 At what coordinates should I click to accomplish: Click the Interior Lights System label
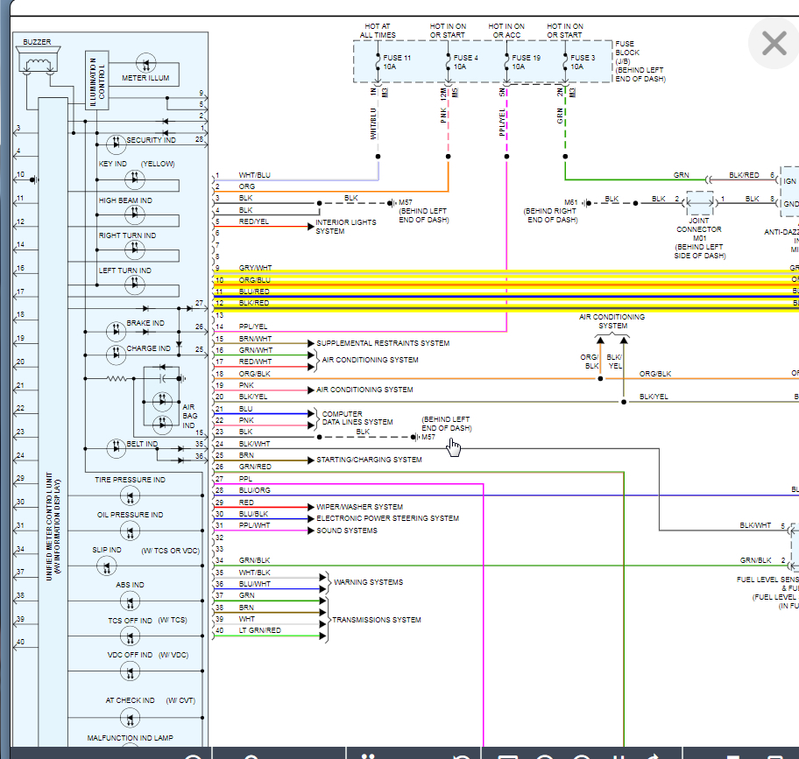[x=346, y=227]
